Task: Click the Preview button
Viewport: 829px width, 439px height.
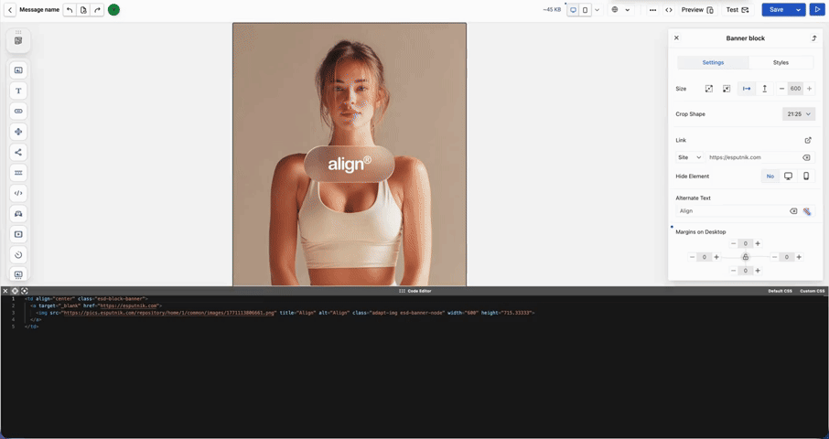Action: [x=697, y=10]
